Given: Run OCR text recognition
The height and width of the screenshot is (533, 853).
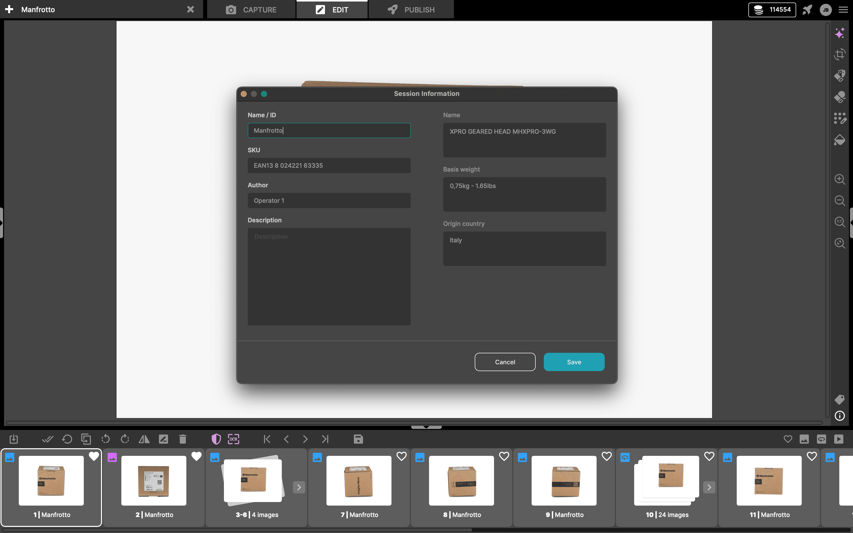Looking at the screenshot, I should [x=234, y=439].
